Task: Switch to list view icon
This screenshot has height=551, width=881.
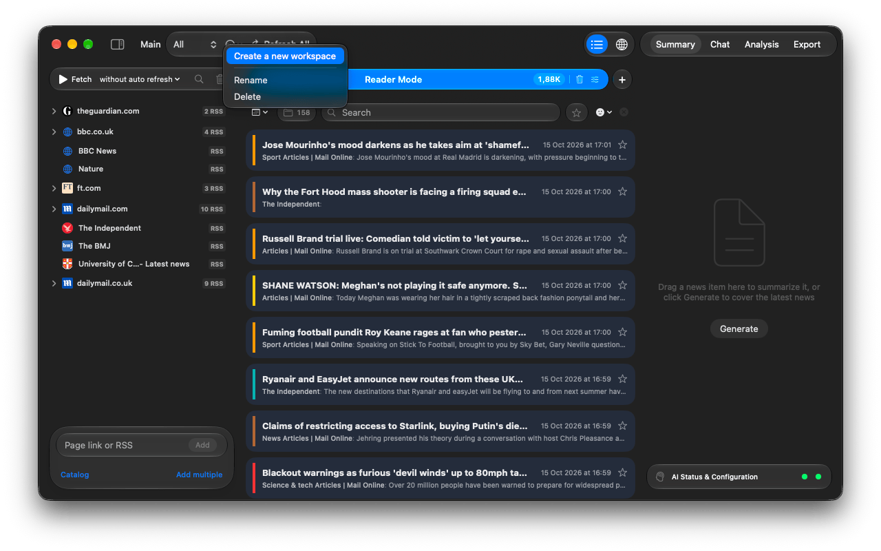Action: coord(597,44)
